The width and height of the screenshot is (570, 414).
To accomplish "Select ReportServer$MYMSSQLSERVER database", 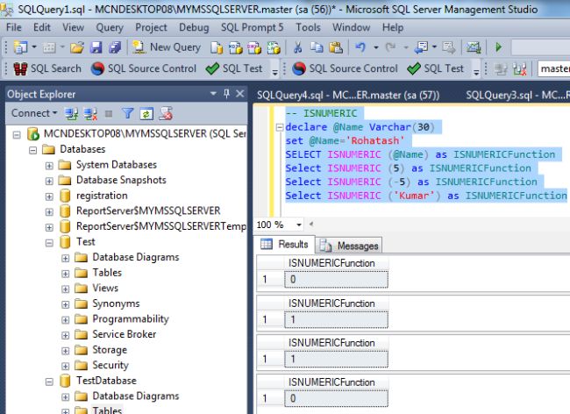I will pos(148,211).
